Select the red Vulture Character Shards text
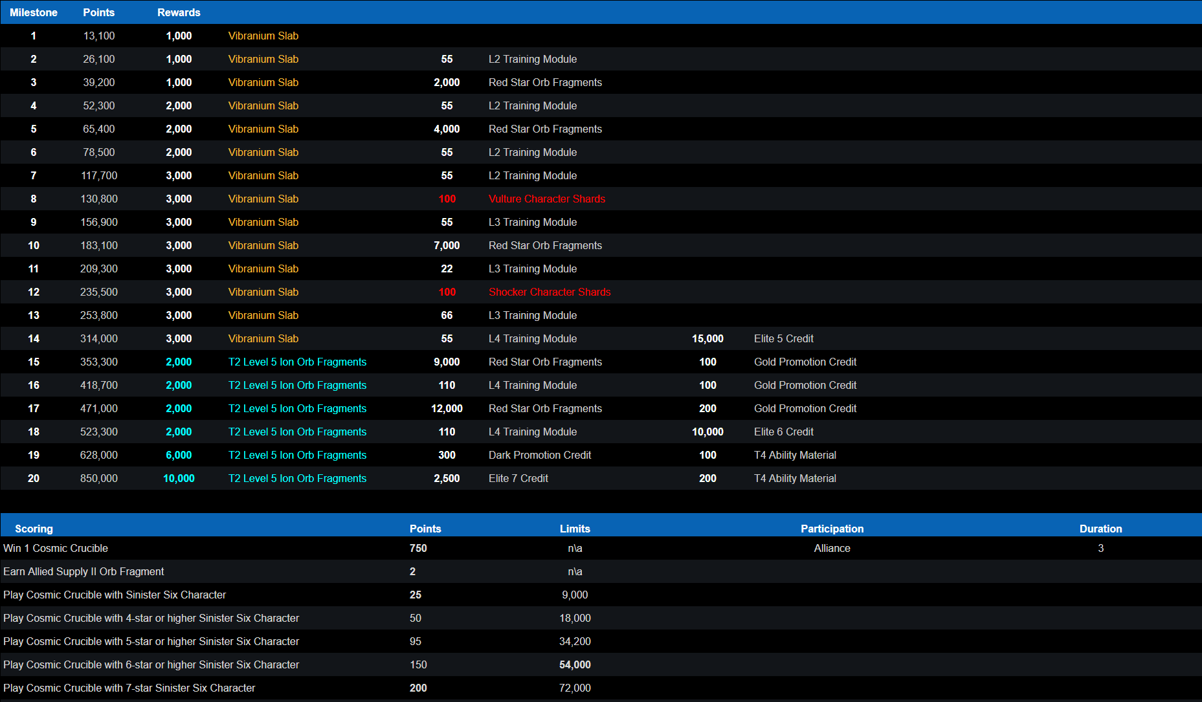Viewport: 1202px width, 702px height. [547, 199]
